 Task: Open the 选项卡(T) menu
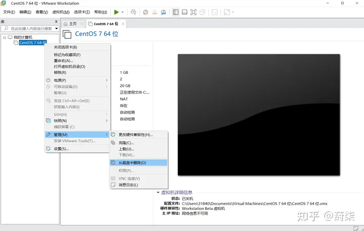click(82, 12)
